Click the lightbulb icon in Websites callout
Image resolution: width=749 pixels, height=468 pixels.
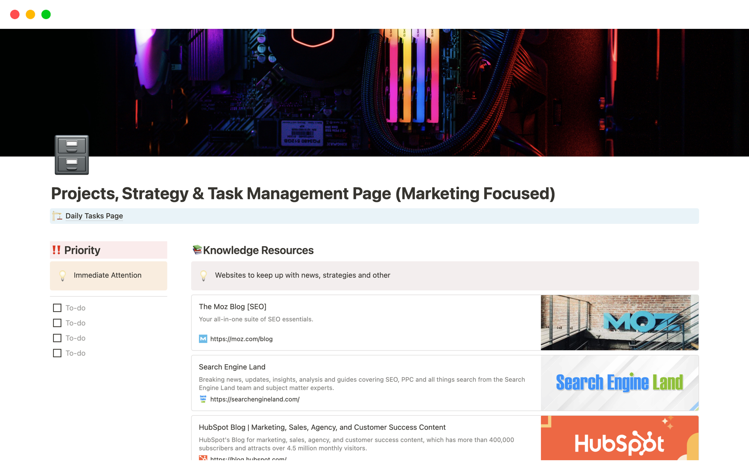coord(204,275)
